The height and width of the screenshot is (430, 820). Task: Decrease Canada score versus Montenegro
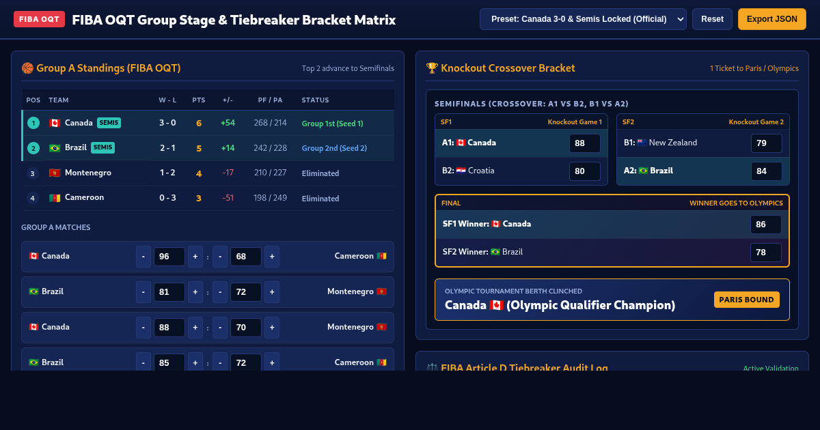143,327
